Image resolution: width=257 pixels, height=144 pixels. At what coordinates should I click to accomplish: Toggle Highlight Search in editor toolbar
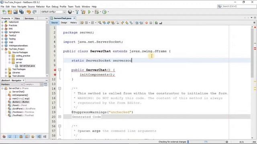[x=113, y=23]
